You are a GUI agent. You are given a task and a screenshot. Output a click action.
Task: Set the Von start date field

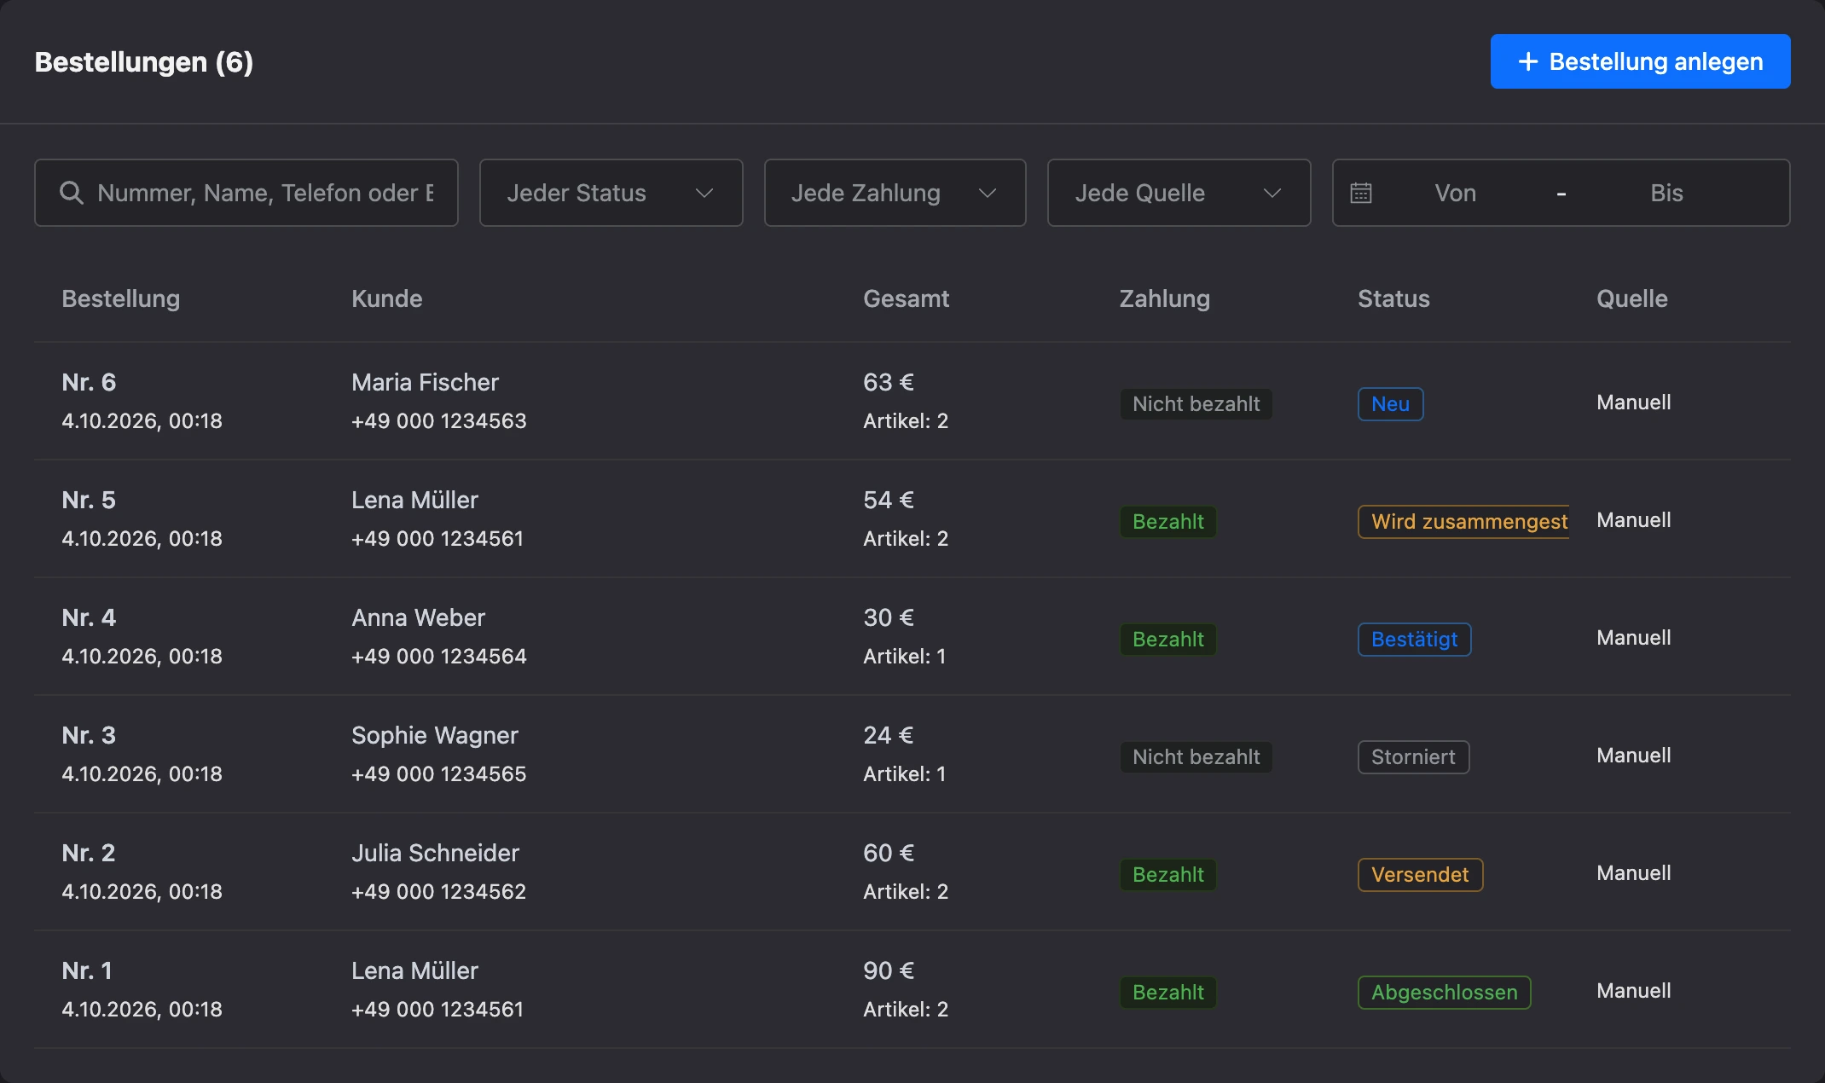pos(1455,193)
